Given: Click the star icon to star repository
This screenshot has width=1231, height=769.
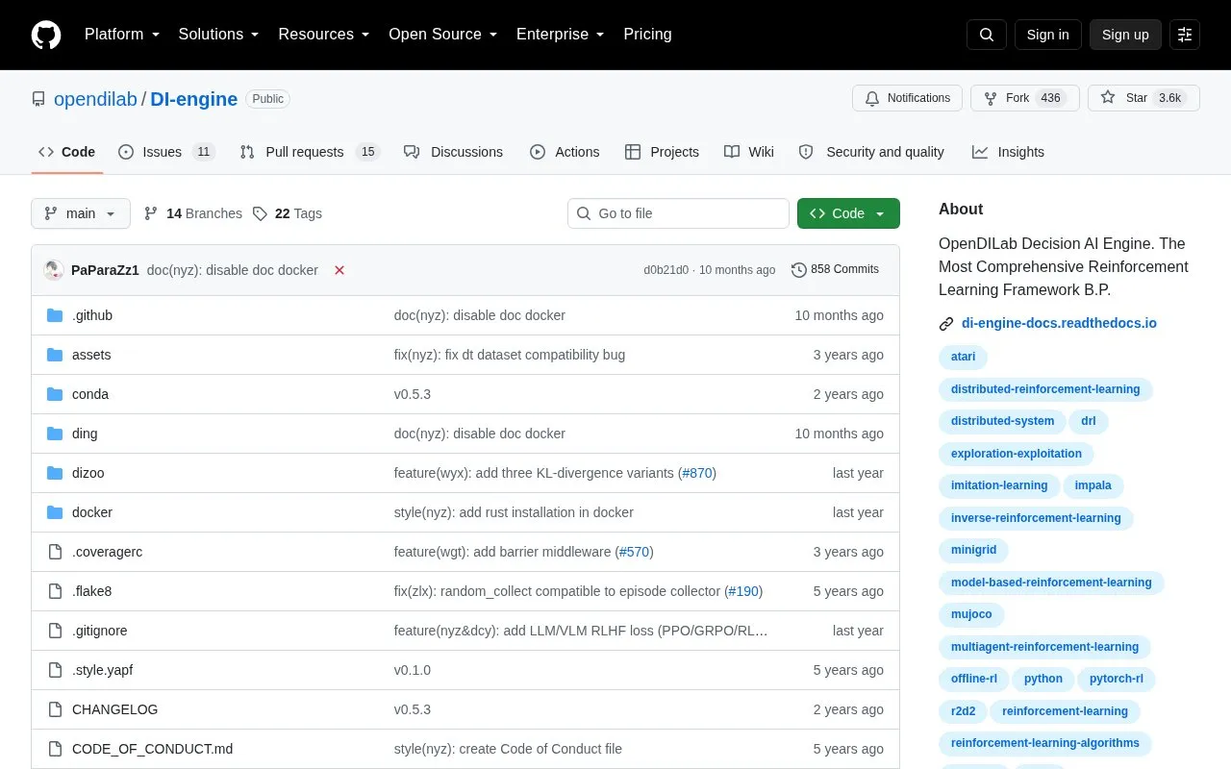Looking at the screenshot, I should 1108,98.
